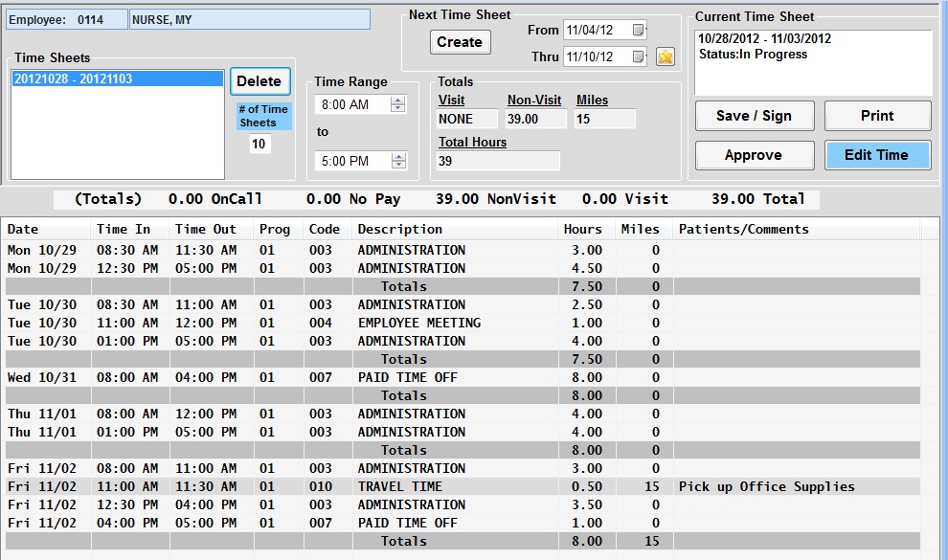Click the Hours column header
Viewport: 948px width, 560px height.
pos(583,230)
